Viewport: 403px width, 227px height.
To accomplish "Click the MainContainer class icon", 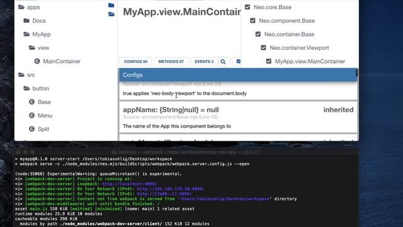I will pyautogui.click(x=37, y=61).
